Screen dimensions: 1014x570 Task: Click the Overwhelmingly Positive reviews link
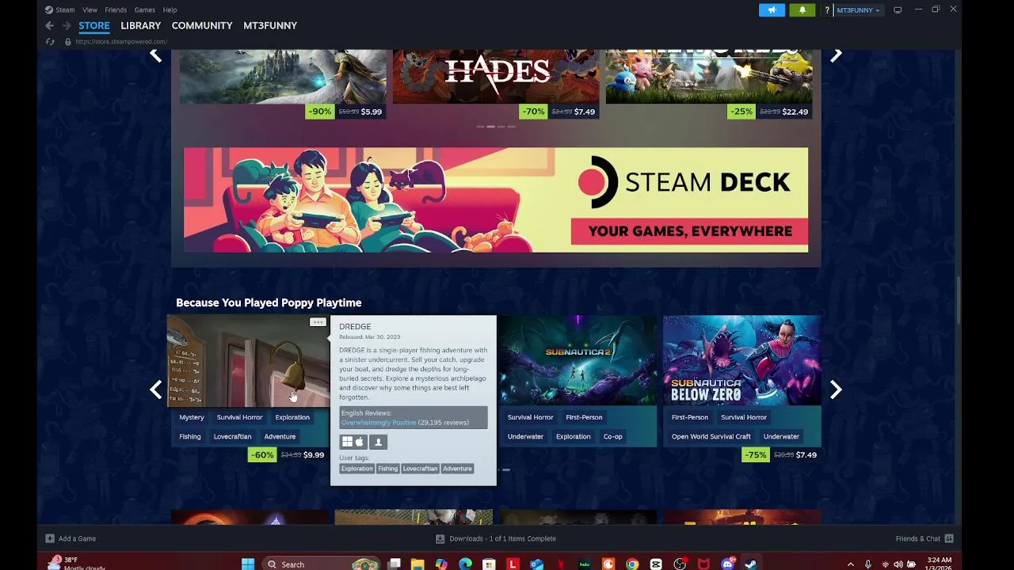coord(379,423)
